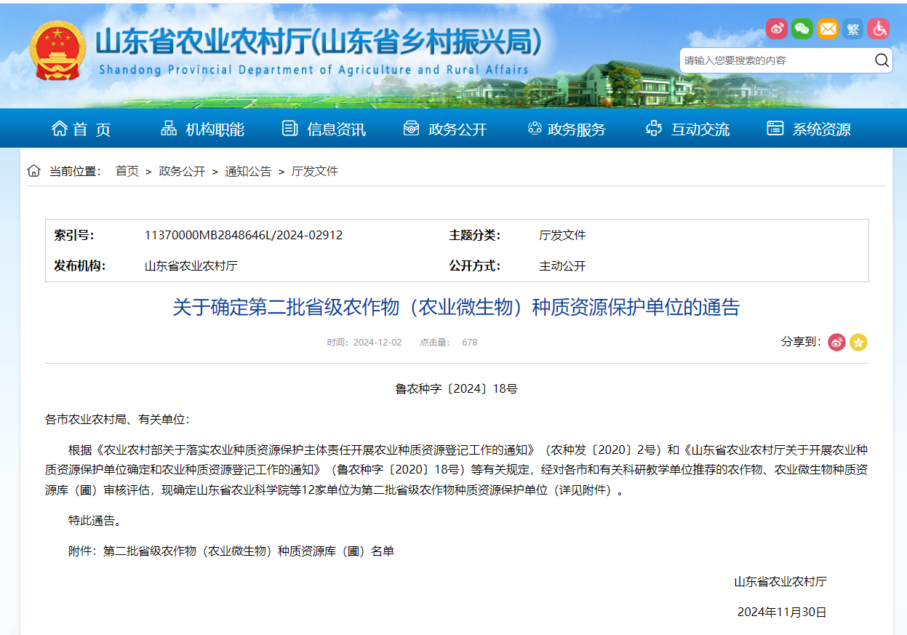Click the 厅发文件 breadcrumb link

click(x=315, y=172)
